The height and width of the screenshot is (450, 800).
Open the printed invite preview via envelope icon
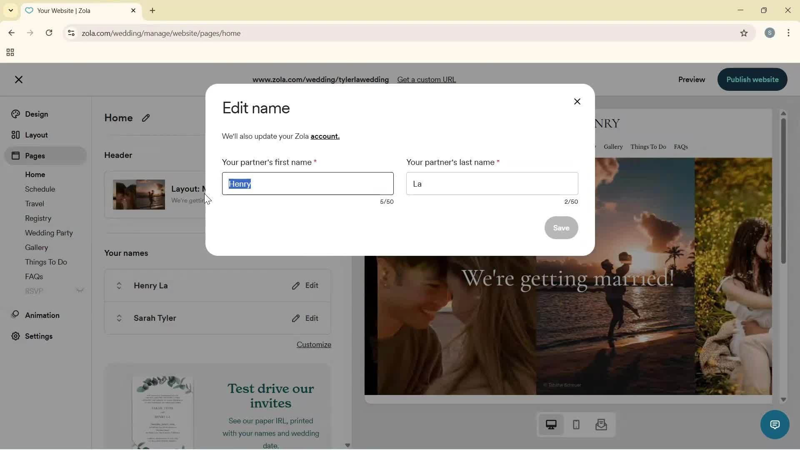point(601,425)
